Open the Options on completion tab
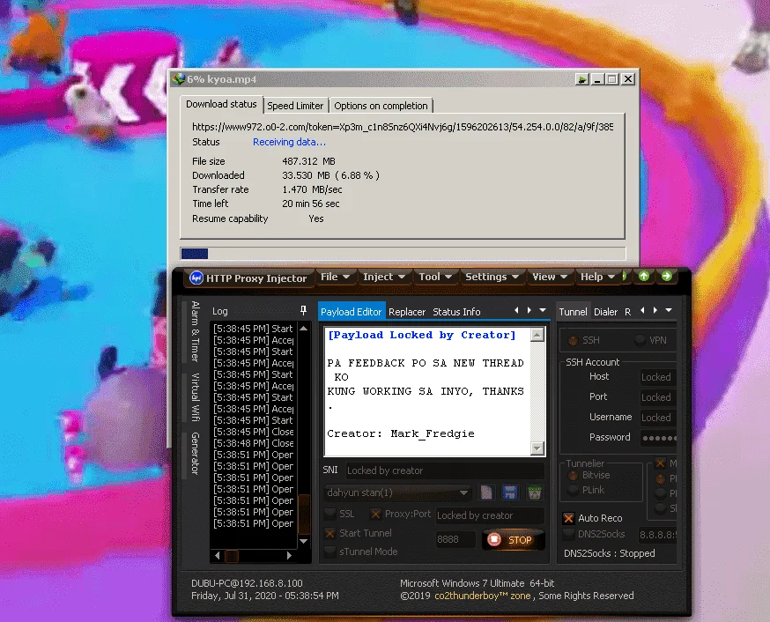 (381, 106)
